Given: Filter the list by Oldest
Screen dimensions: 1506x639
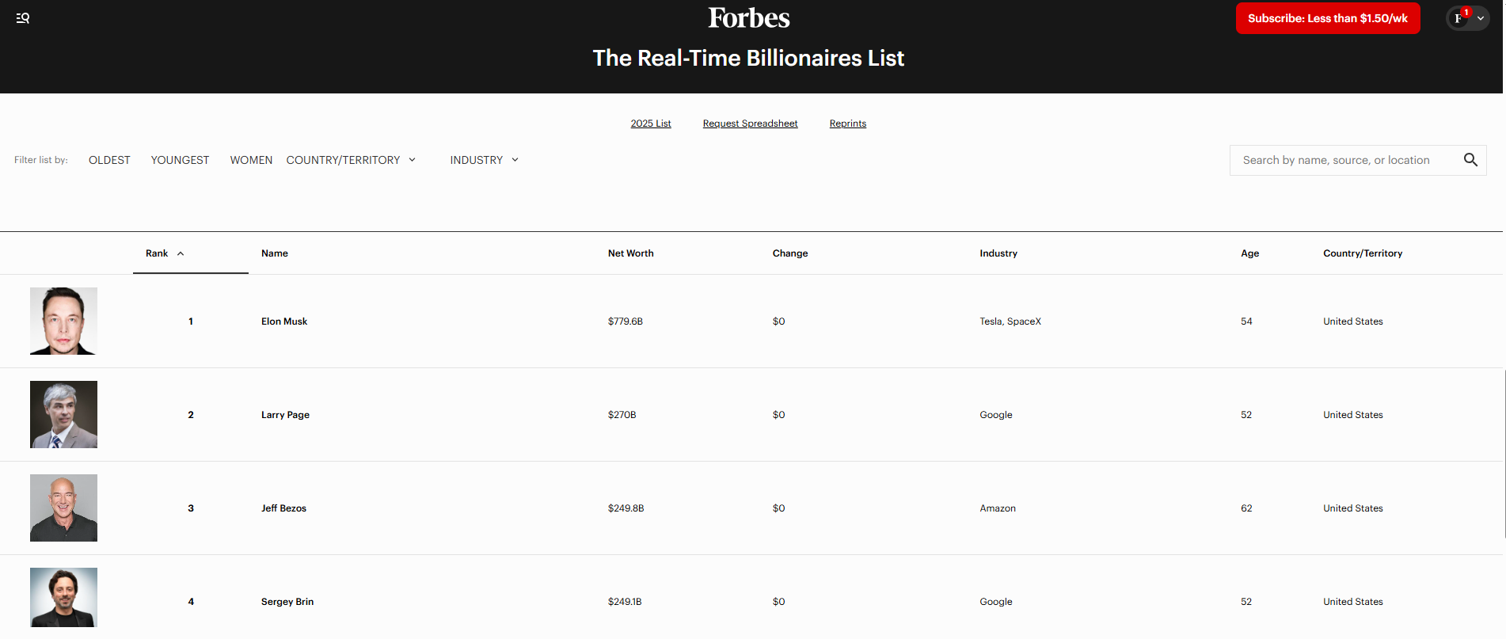Looking at the screenshot, I should point(109,160).
